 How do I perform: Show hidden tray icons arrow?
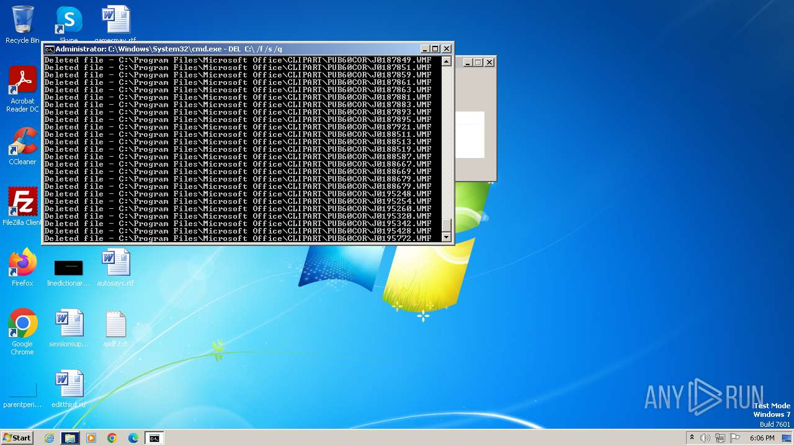click(692, 438)
